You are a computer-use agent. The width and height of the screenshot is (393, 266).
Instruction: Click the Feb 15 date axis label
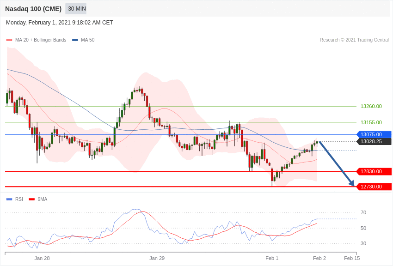[352, 258]
